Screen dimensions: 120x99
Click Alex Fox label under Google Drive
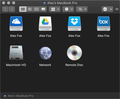coord(45,36)
